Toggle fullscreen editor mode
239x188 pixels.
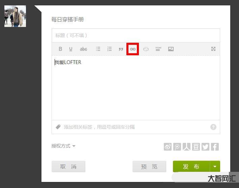213,49
